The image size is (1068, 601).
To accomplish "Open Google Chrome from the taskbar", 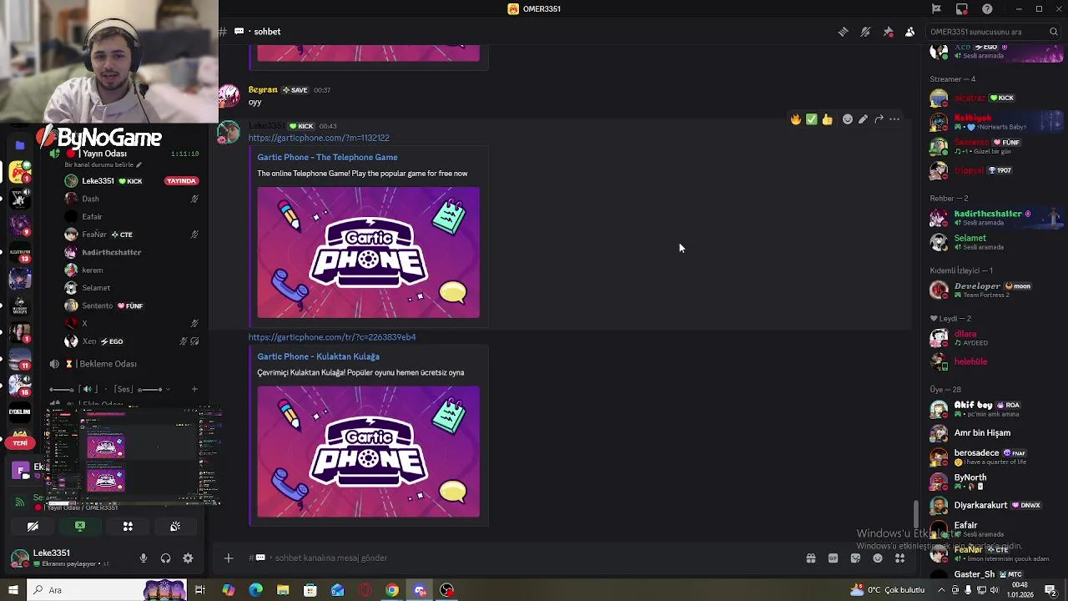I will click(x=392, y=590).
